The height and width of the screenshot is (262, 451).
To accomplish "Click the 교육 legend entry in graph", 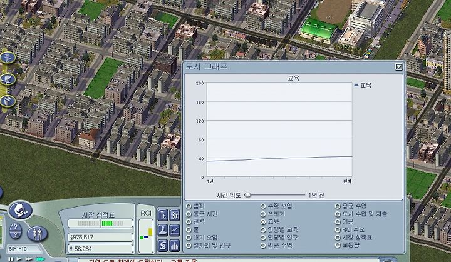I will point(363,85).
